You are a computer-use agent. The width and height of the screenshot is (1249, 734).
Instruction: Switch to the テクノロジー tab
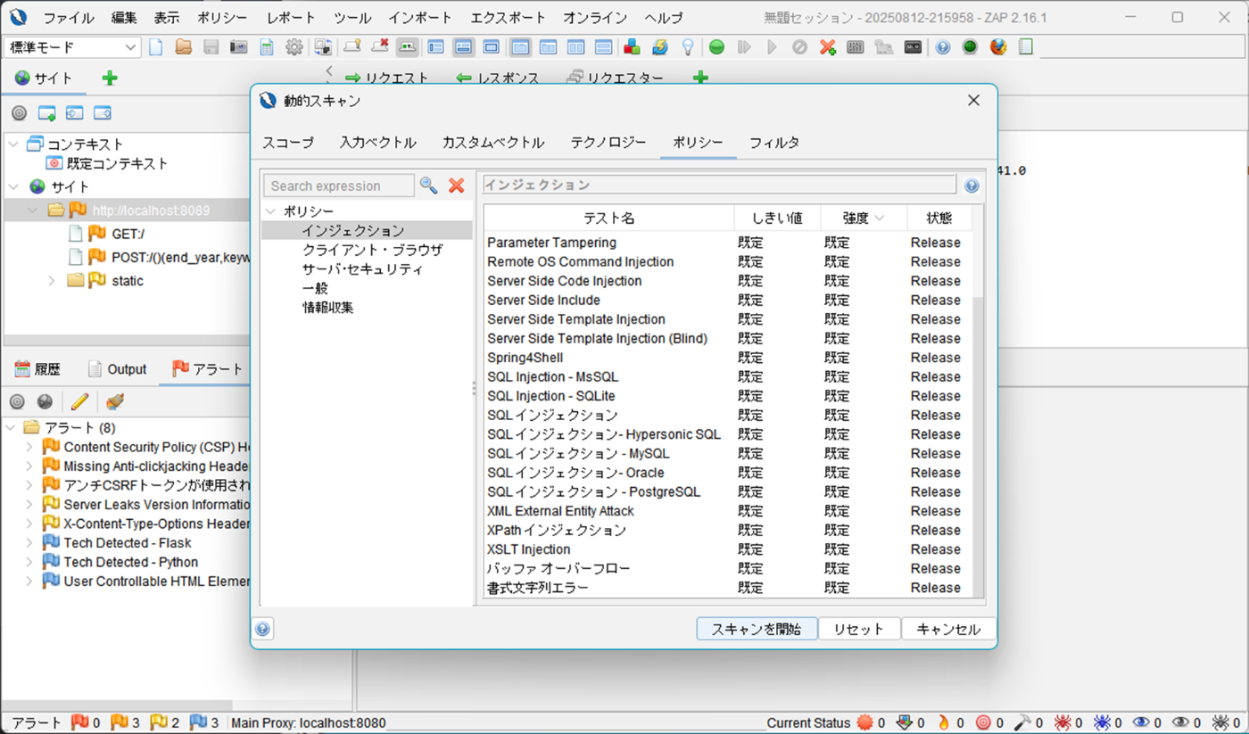coord(608,143)
